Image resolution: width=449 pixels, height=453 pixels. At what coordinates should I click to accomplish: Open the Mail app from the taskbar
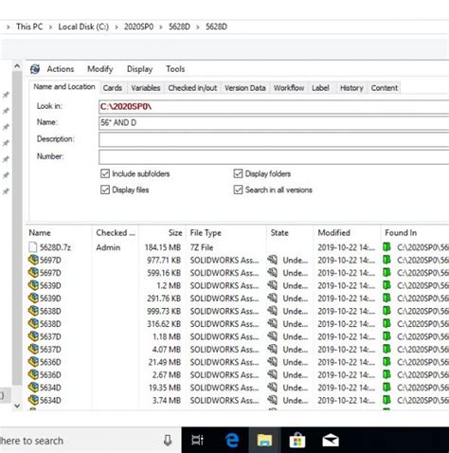pos(331,441)
